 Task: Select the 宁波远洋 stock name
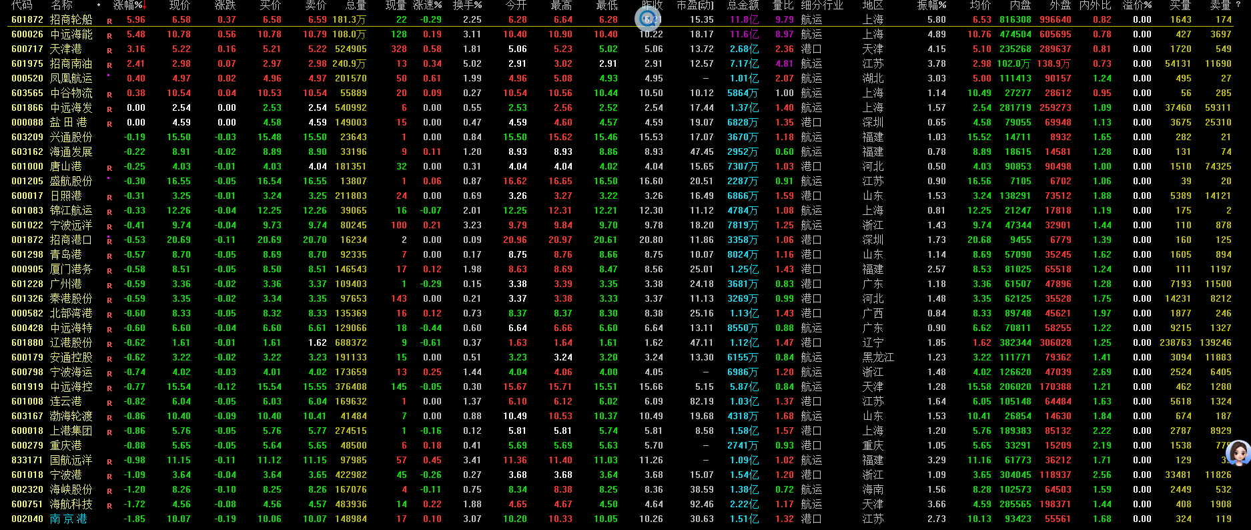(71, 226)
